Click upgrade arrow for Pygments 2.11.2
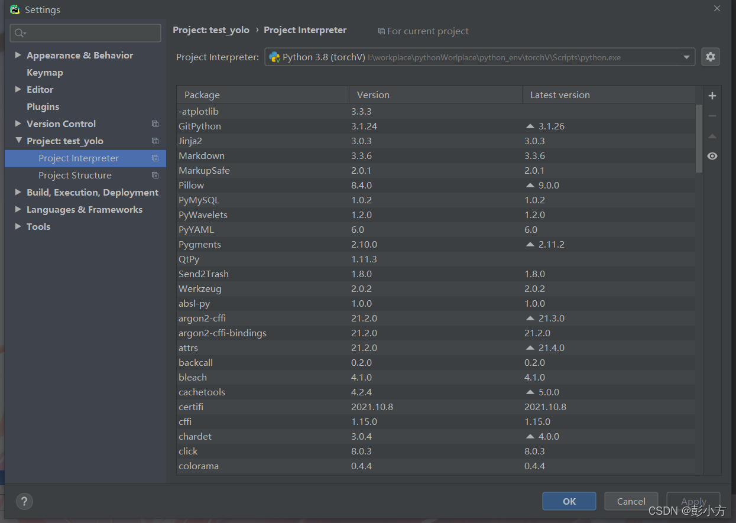This screenshot has height=523, width=736. tap(530, 245)
